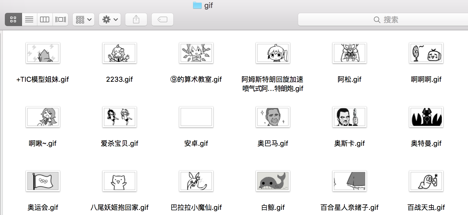Select the 百战天虫.gif worm thumbnail

point(426,181)
